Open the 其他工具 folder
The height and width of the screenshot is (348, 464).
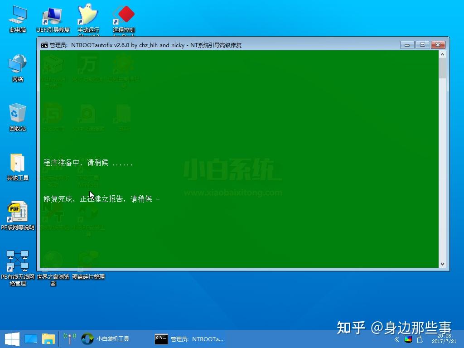(x=17, y=163)
